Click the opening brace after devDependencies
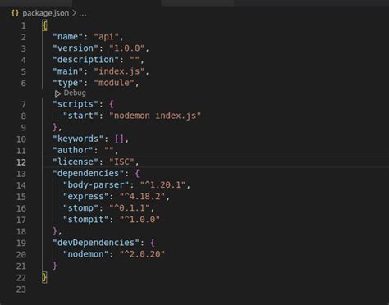This screenshot has height=305, width=389. 153,243
